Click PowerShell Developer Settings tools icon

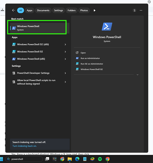(x=14, y=73)
